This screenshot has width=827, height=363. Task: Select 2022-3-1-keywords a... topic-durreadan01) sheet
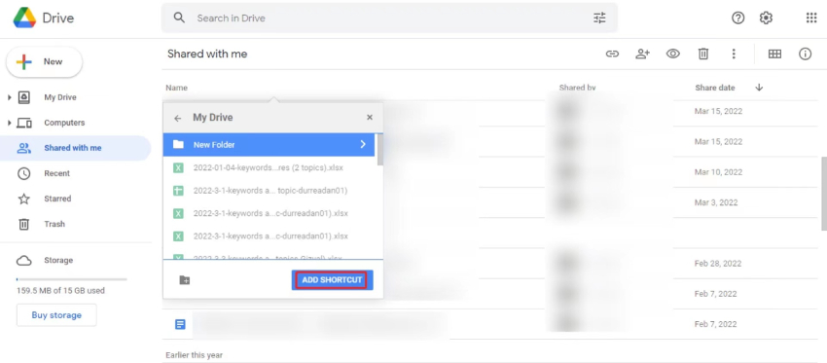(x=269, y=191)
